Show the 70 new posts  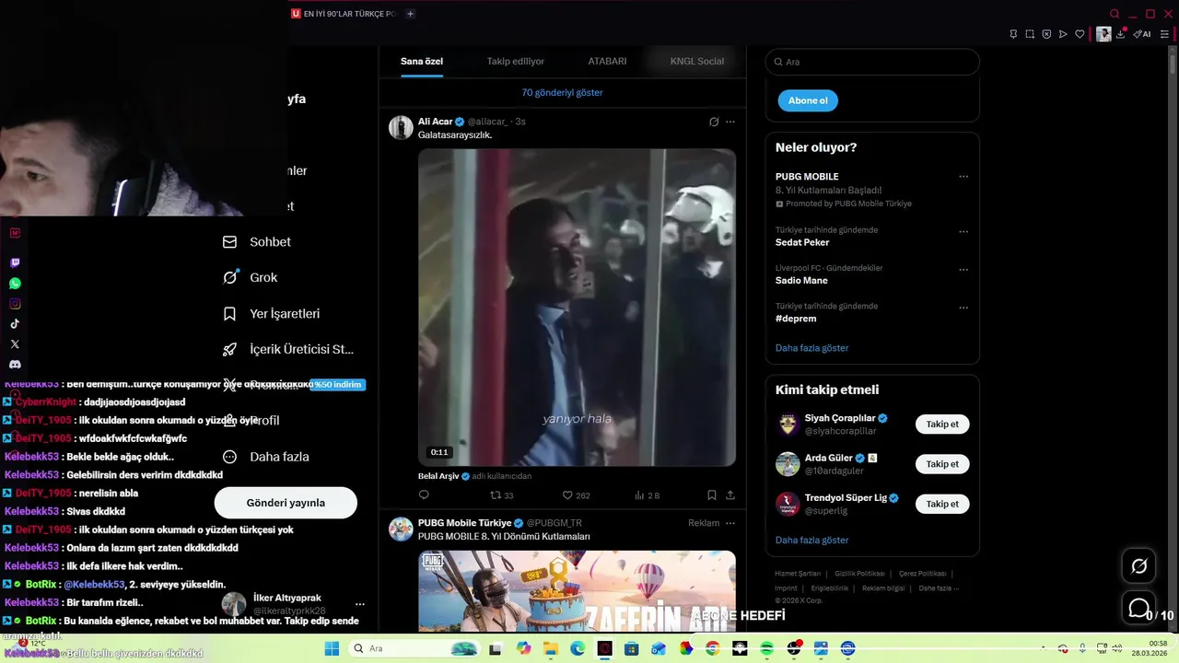tap(562, 93)
